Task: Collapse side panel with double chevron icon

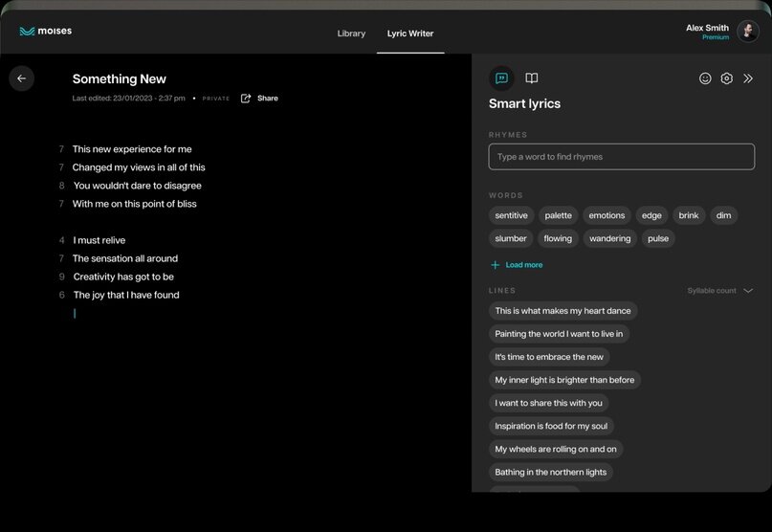Action: pos(748,78)
